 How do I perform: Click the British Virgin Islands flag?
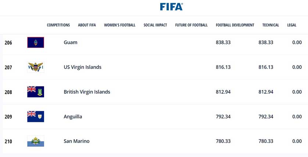[x=36, y=92]
